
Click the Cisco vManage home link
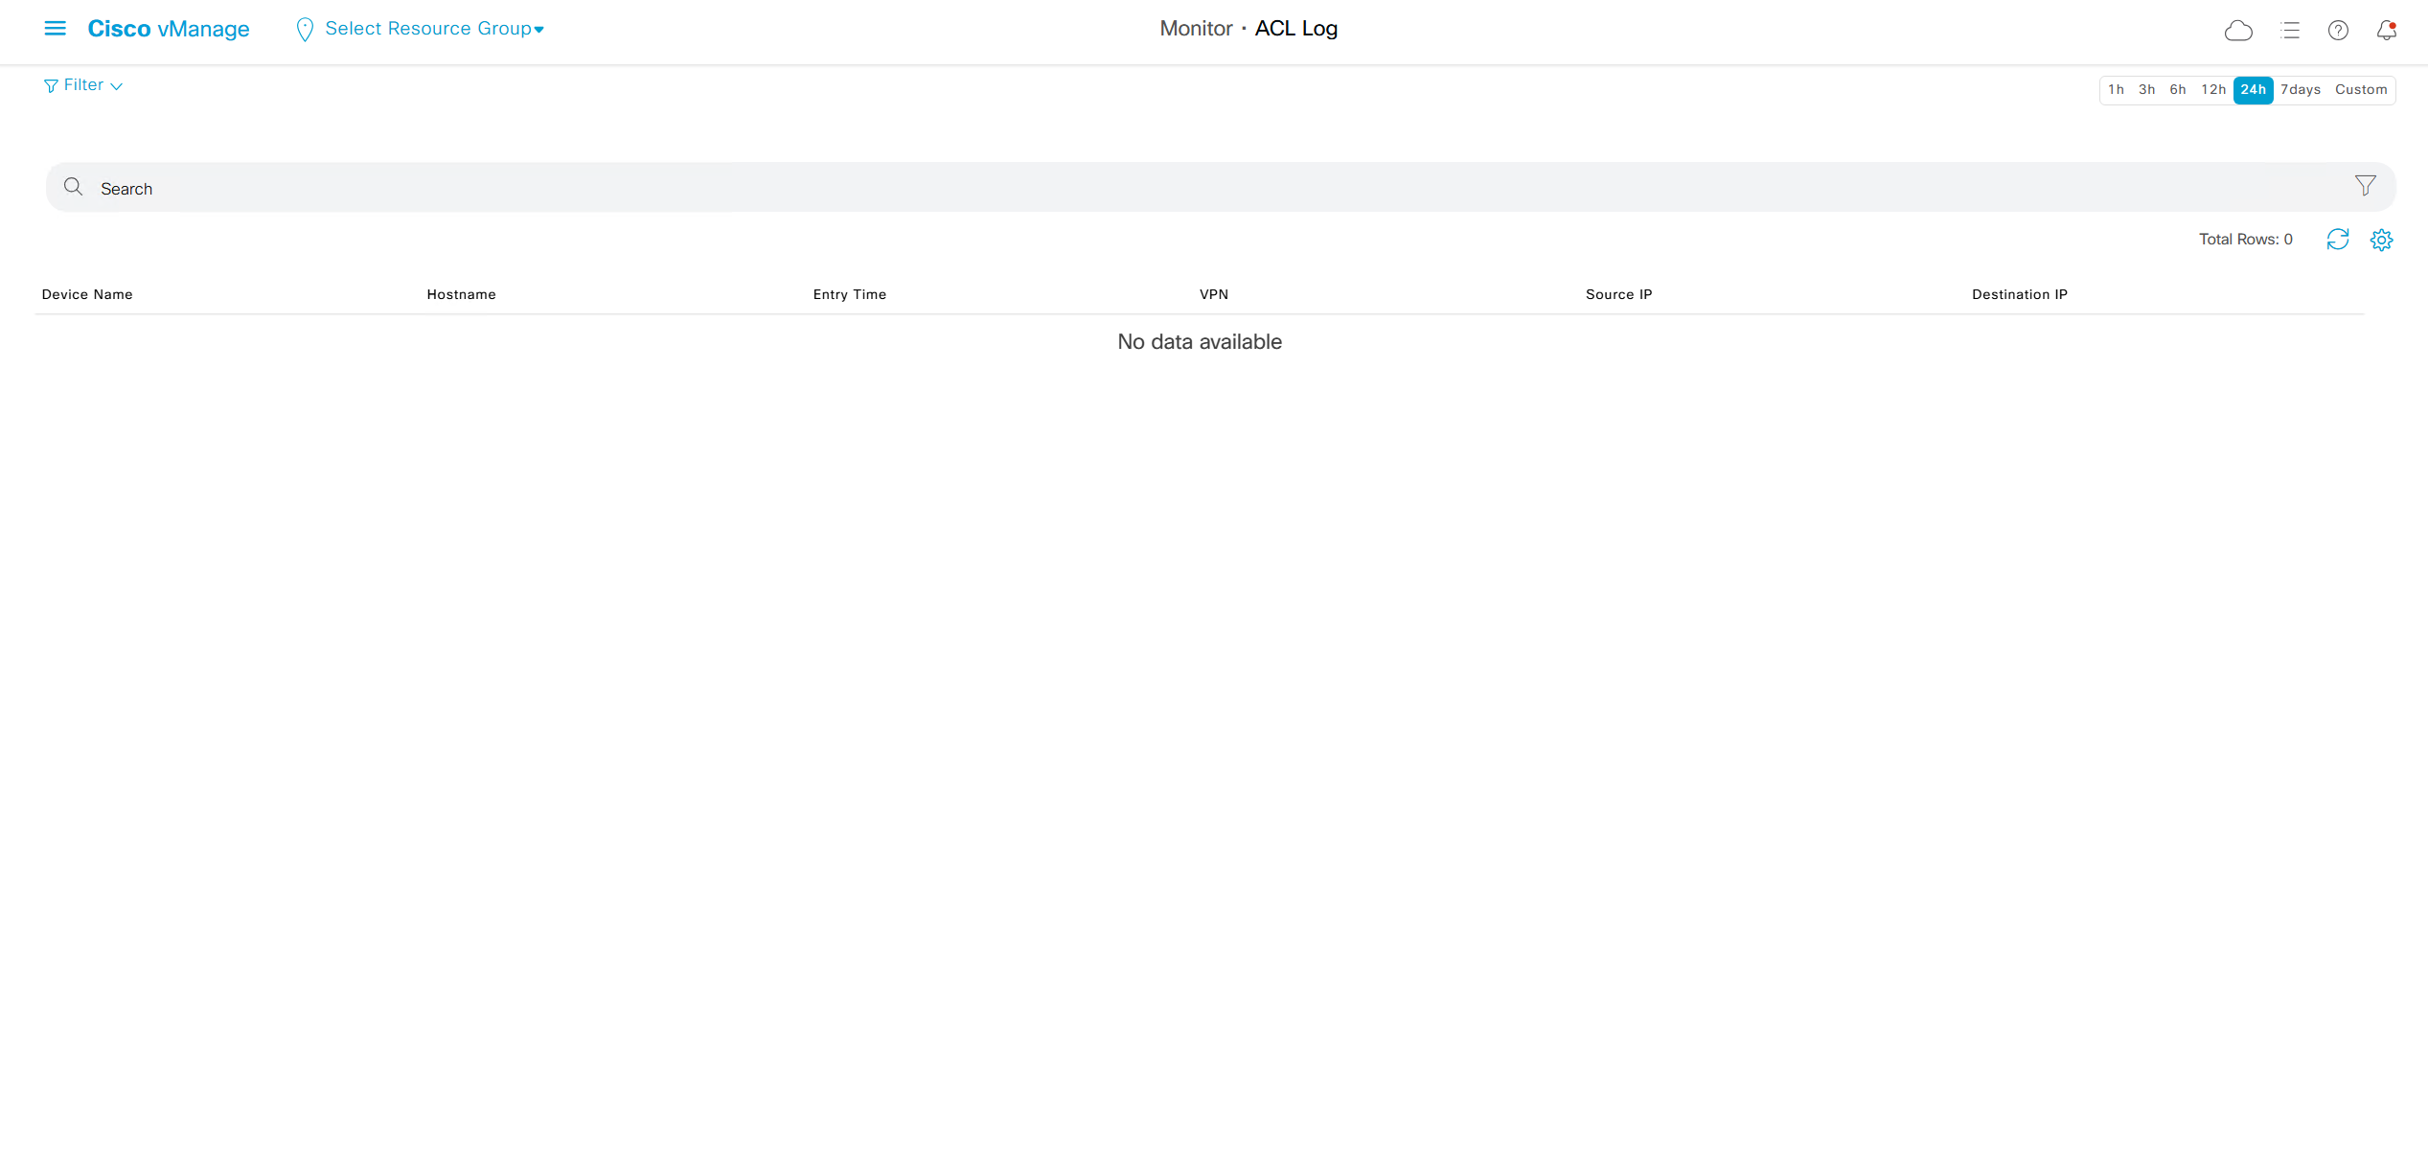coord(169,29)
